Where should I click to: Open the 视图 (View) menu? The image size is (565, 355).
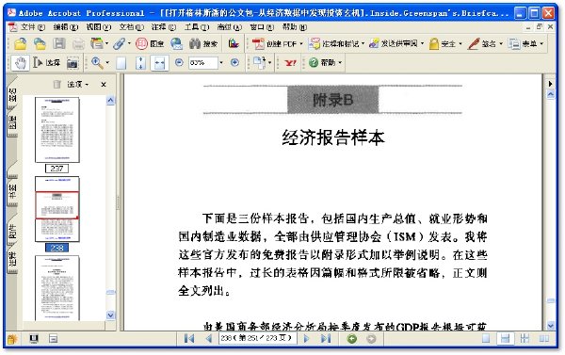99,27
